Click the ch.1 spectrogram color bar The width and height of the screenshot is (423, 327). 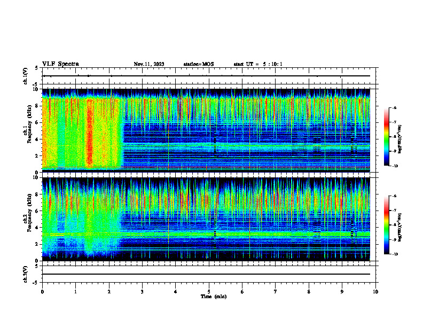click(387, 137)
